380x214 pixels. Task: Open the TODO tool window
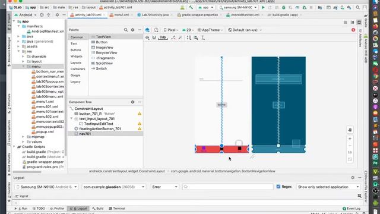(39, 209)
